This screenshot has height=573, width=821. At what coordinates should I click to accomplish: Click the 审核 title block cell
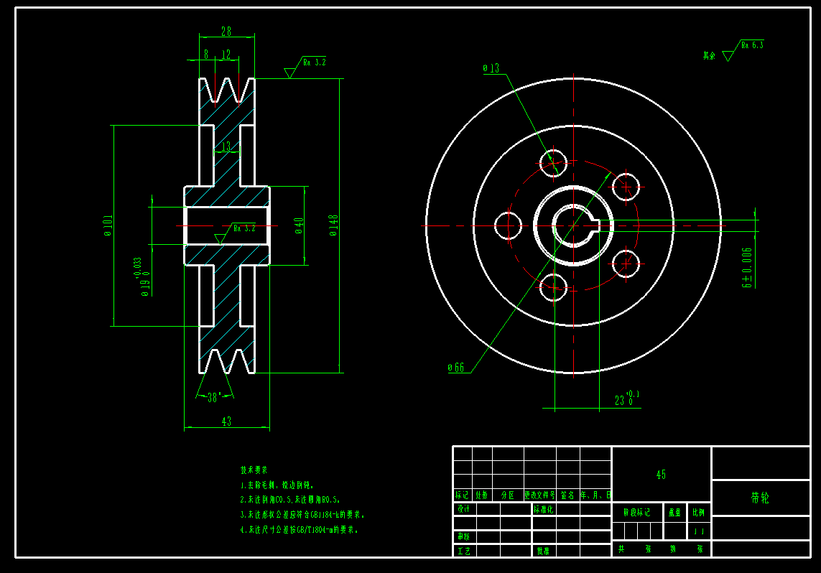464,537
